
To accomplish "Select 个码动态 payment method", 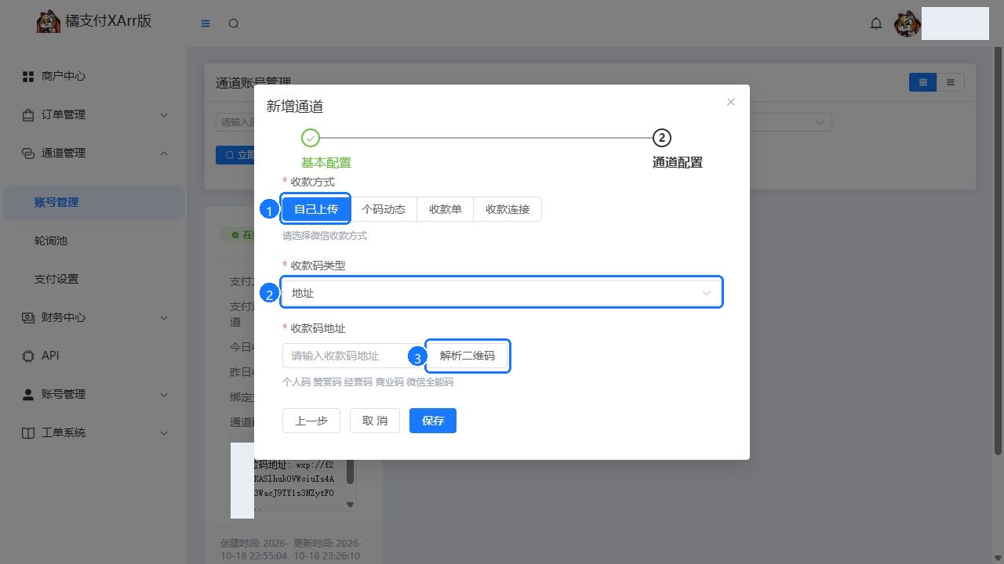I will tap(384, 209).
